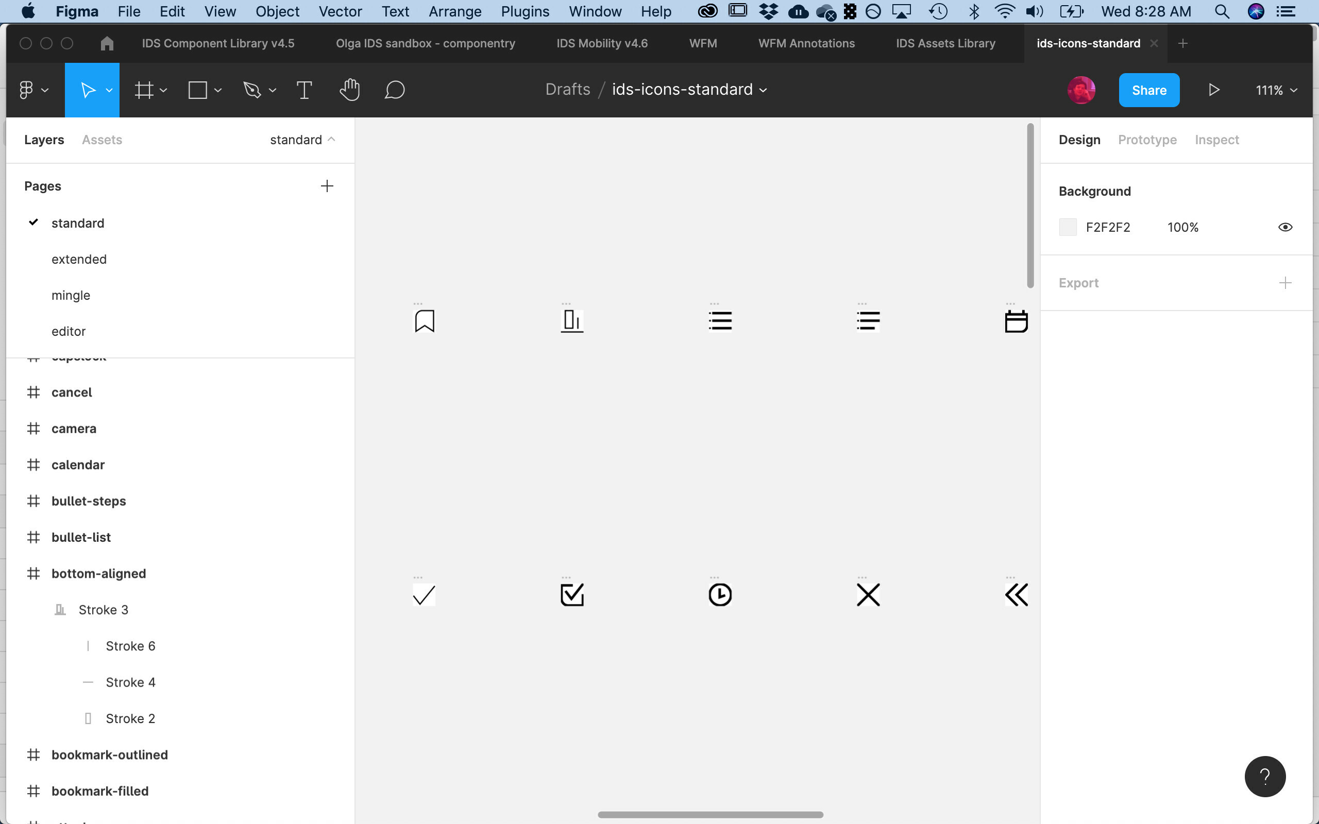Open the Frame tool options chevron
The height and width of the screenshot is (824, 1319).
163,90
